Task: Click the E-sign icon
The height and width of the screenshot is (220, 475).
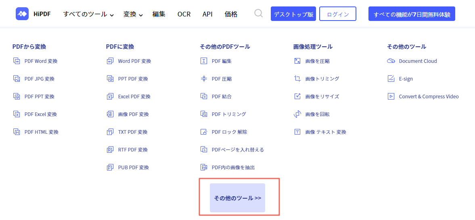Action: (391, 79)
